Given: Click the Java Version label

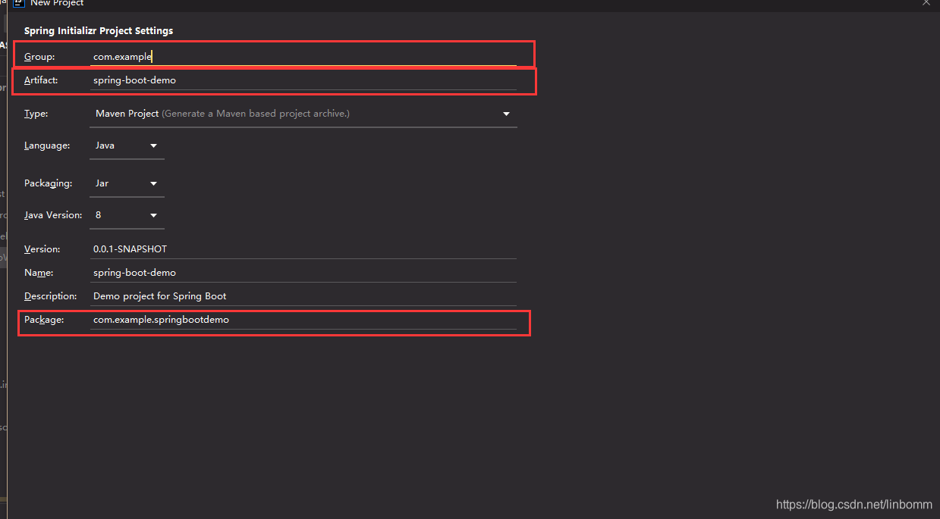Looking at the screenshot, I should 52,215.
